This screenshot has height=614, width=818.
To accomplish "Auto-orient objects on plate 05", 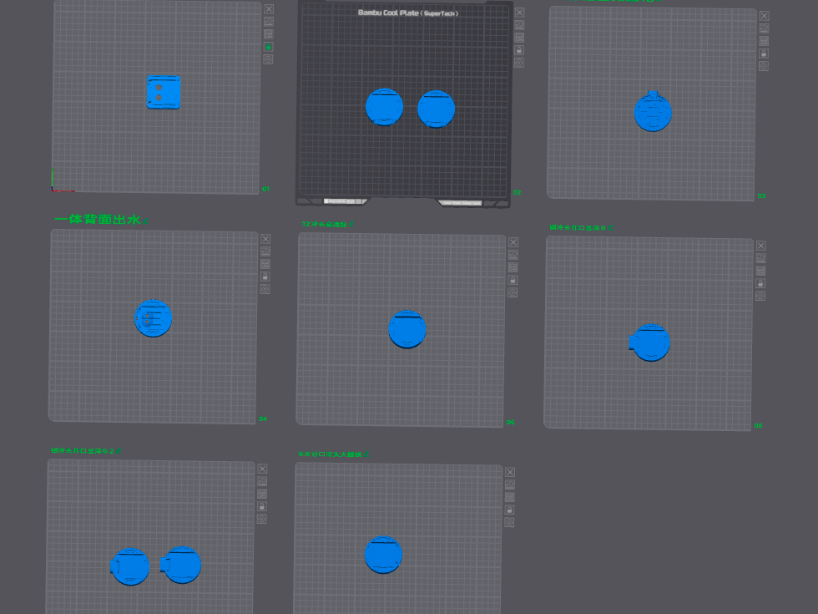I will [513, 254].
